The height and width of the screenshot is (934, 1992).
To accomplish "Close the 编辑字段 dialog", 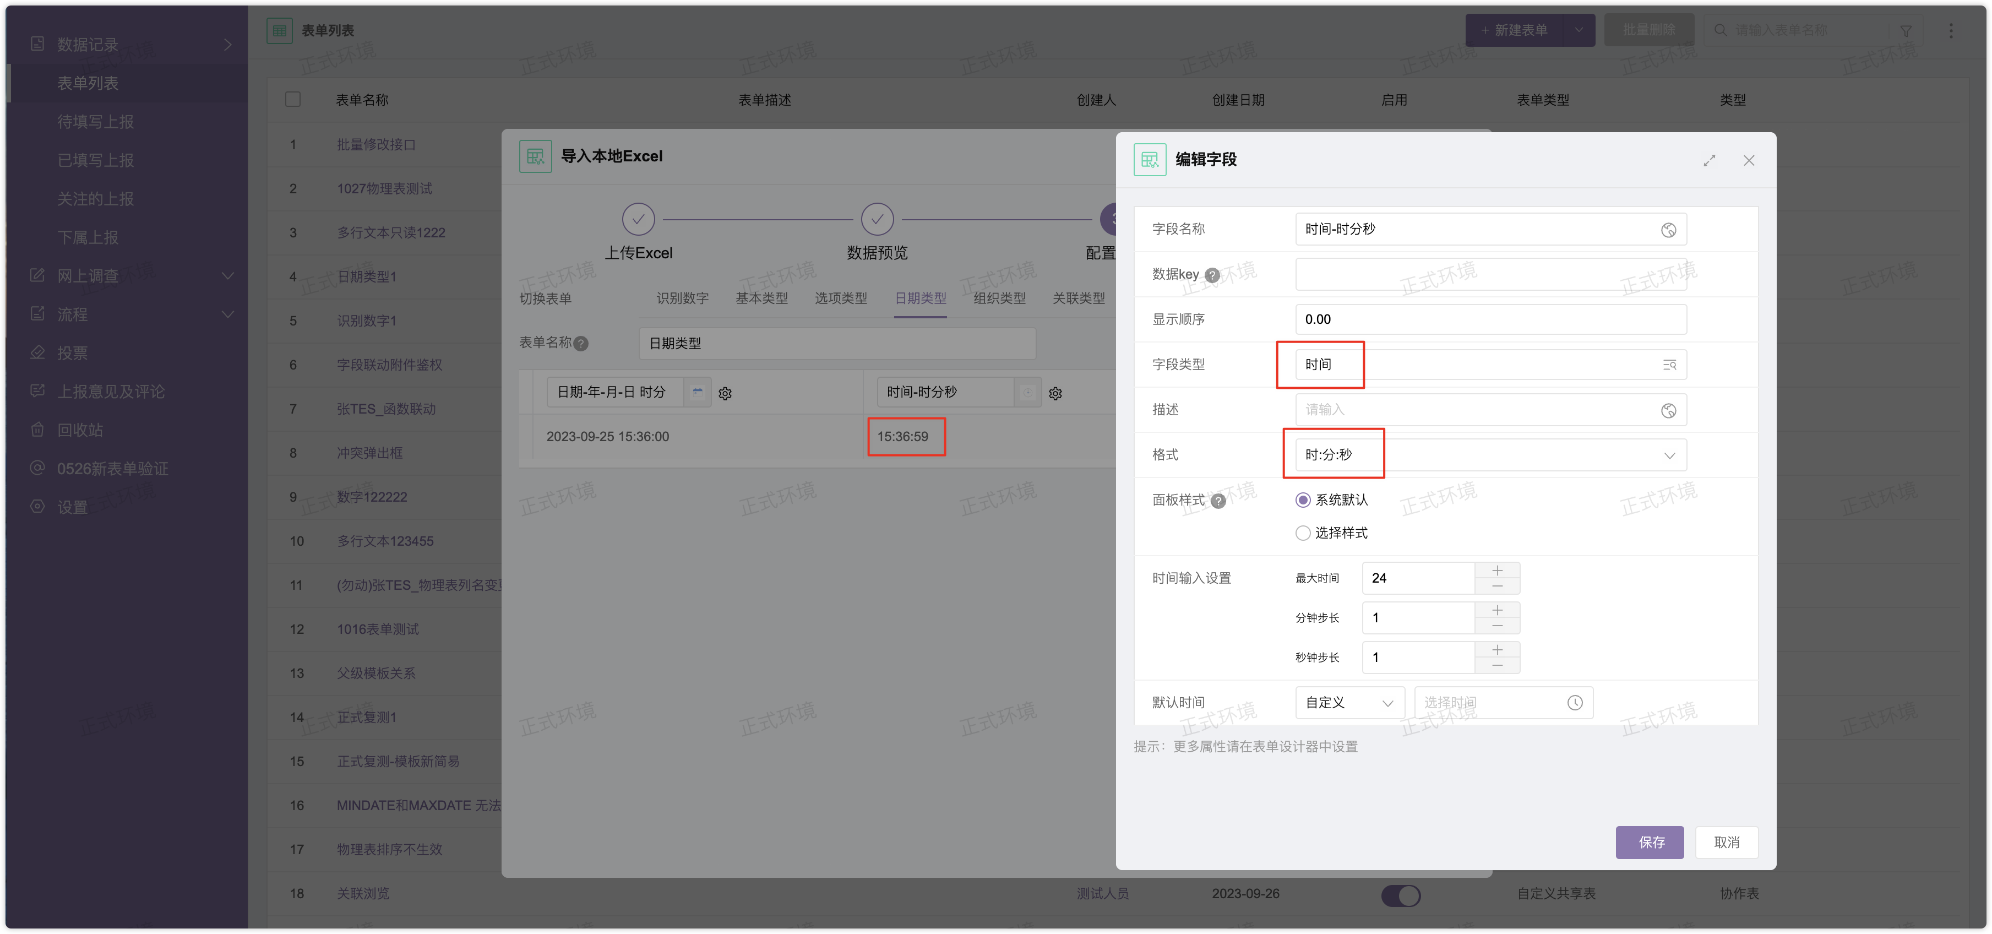I will pyautogui.click(x=1749, y=160).
